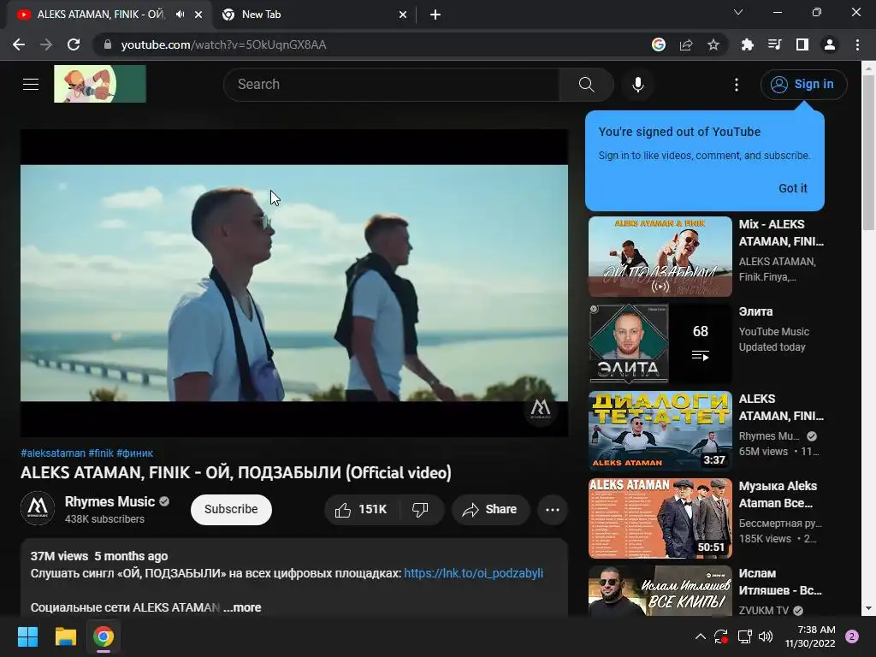This screenshot has width=876, height=657.
Task: Open volume control in system tray
Action: click(766, 636)
